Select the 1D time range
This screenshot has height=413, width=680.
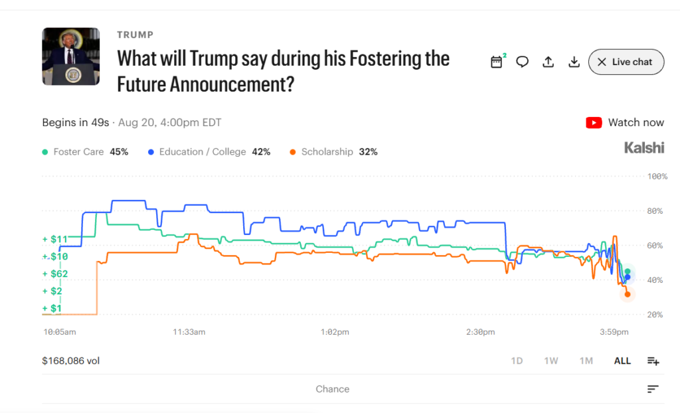click(517, 361)
